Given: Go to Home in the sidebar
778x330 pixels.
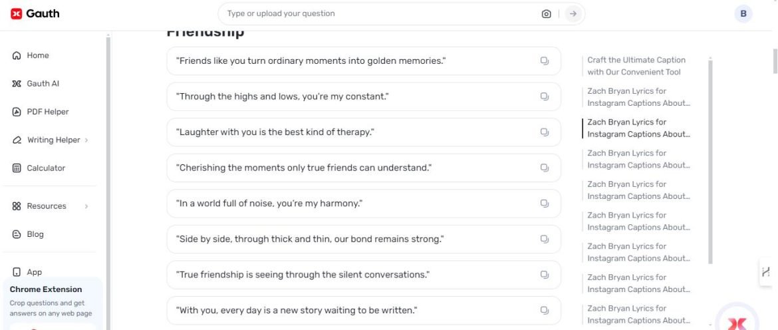Looking at the screenshot, I should (x=38, y=56).
